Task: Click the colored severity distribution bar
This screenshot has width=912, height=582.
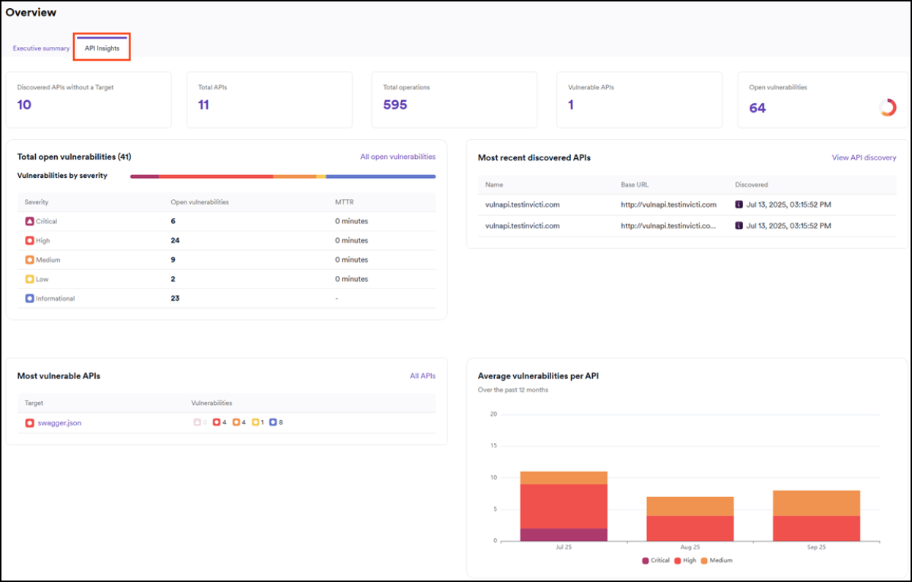Action: click(x=283, y=176)
